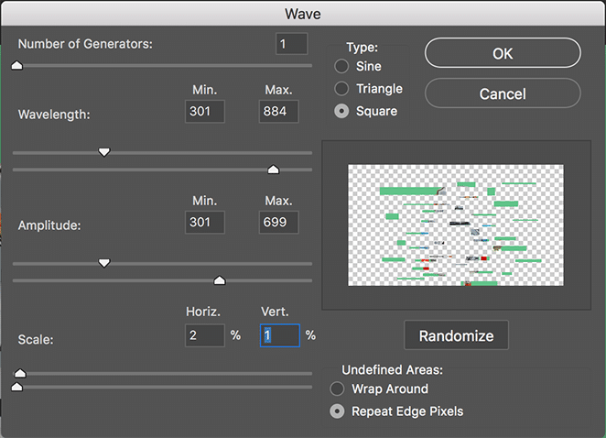
Task: Select the Square wave type option
Action: [x=341, y=111]
